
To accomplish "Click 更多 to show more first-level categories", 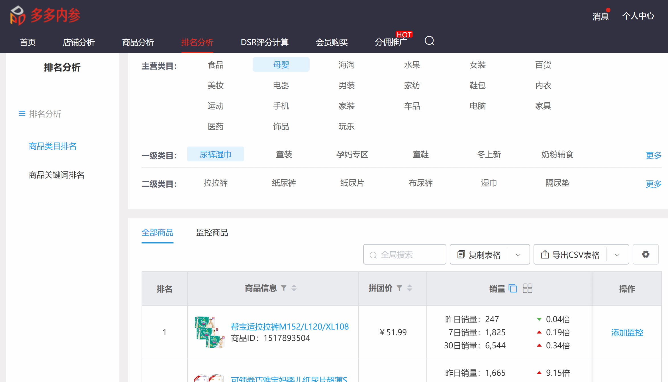I will [x=653, y=155].
